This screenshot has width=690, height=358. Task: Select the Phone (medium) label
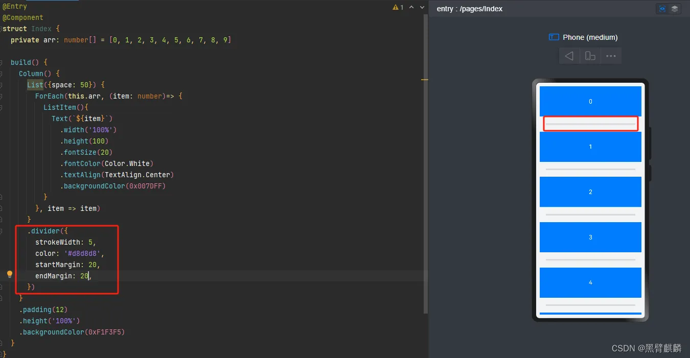click(590, 37)
